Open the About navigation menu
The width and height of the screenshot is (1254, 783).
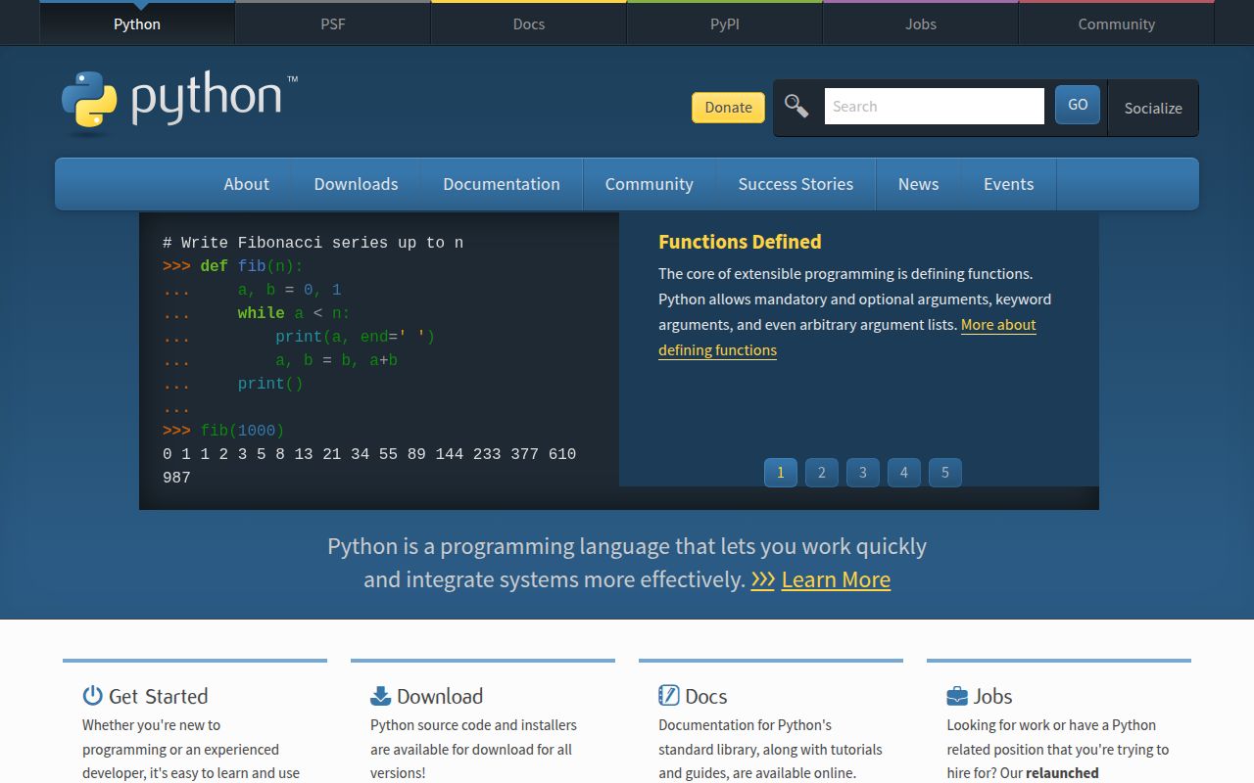coord(246,184)
